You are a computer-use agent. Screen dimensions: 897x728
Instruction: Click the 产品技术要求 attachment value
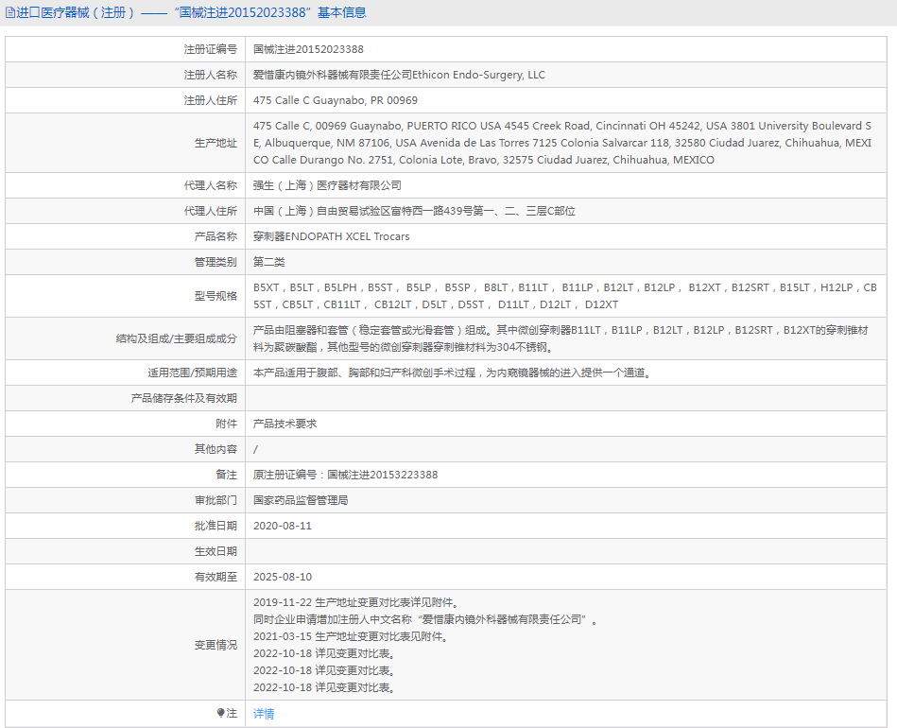pos(285,425)
